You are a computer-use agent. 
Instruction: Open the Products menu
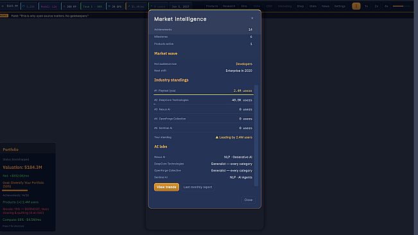pos(212,6)
